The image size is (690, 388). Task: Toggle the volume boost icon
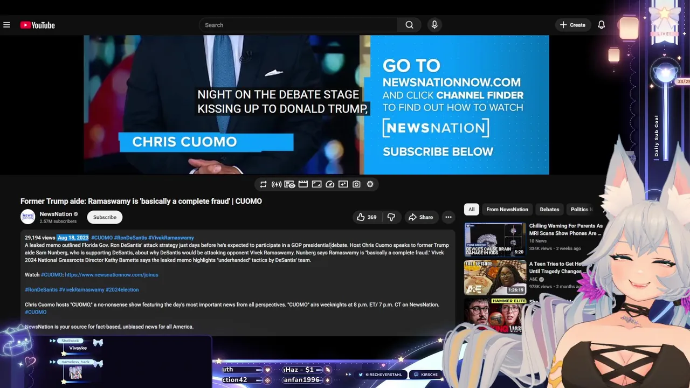click(x=277, y=184)
